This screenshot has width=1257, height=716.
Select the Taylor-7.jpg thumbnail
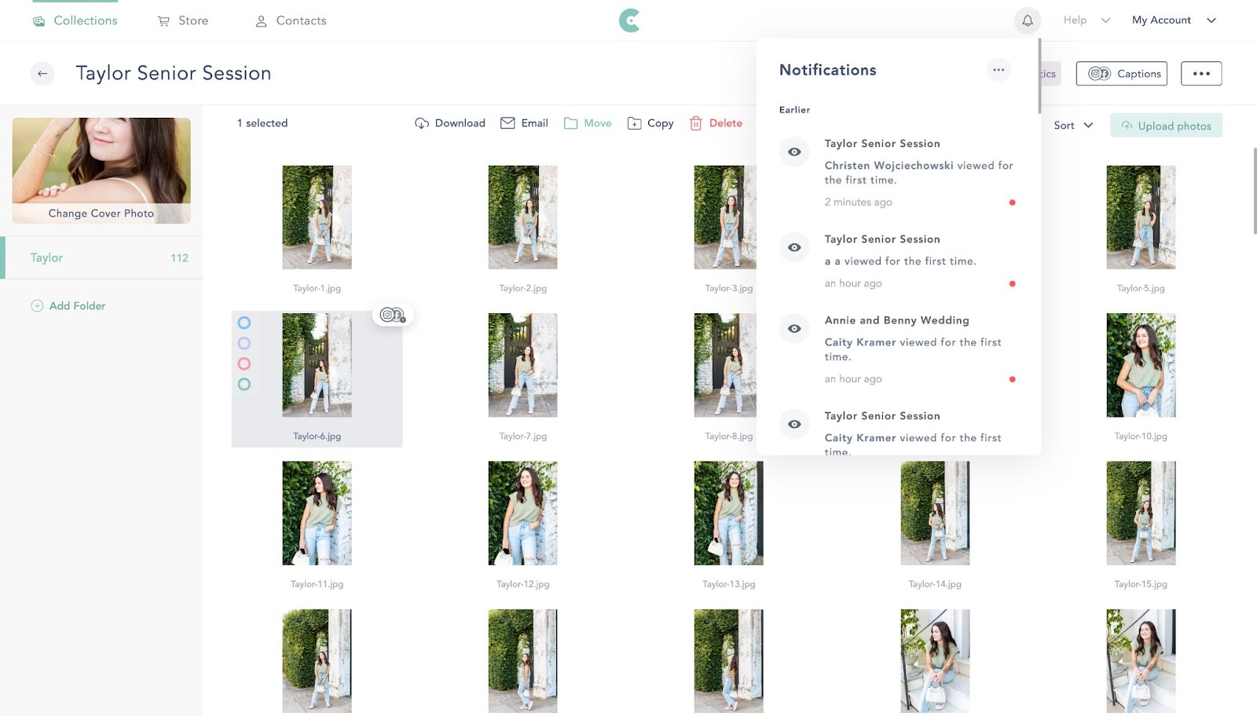(522, 365)
